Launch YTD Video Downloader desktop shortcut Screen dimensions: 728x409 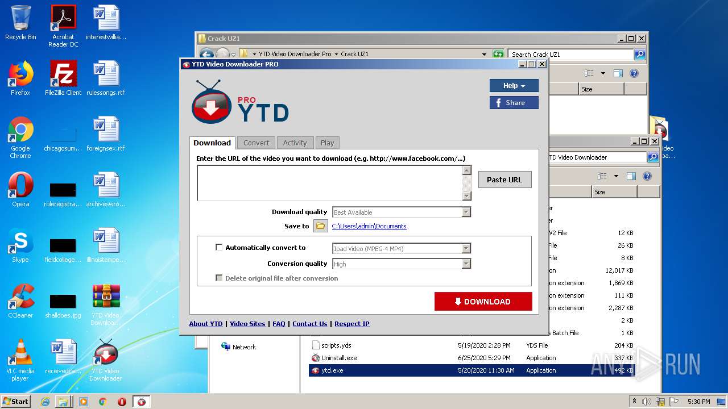[x=106, y=360]
